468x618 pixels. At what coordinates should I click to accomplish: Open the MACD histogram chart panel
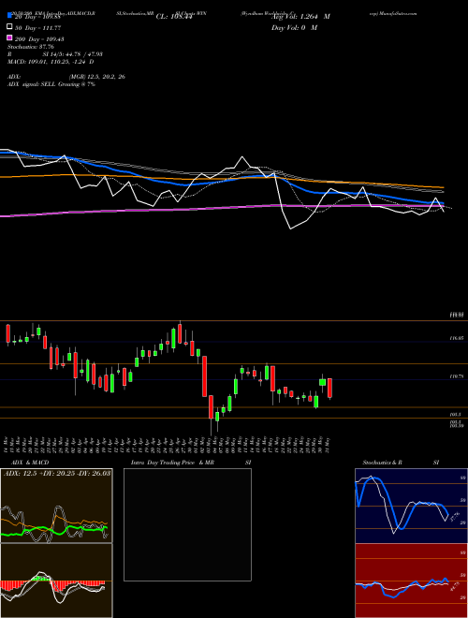point(56,581)
